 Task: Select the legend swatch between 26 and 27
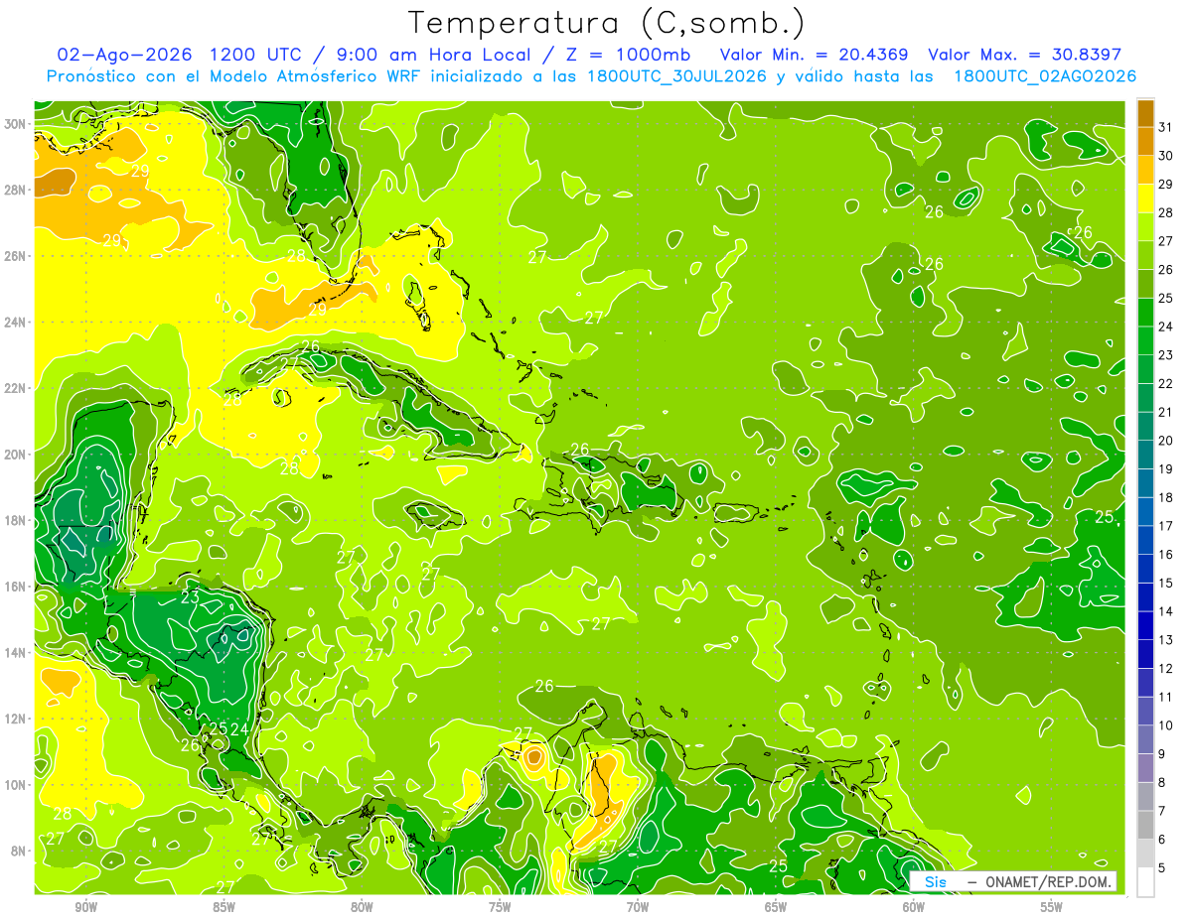pyautogui.click(x=1145, y=255)
